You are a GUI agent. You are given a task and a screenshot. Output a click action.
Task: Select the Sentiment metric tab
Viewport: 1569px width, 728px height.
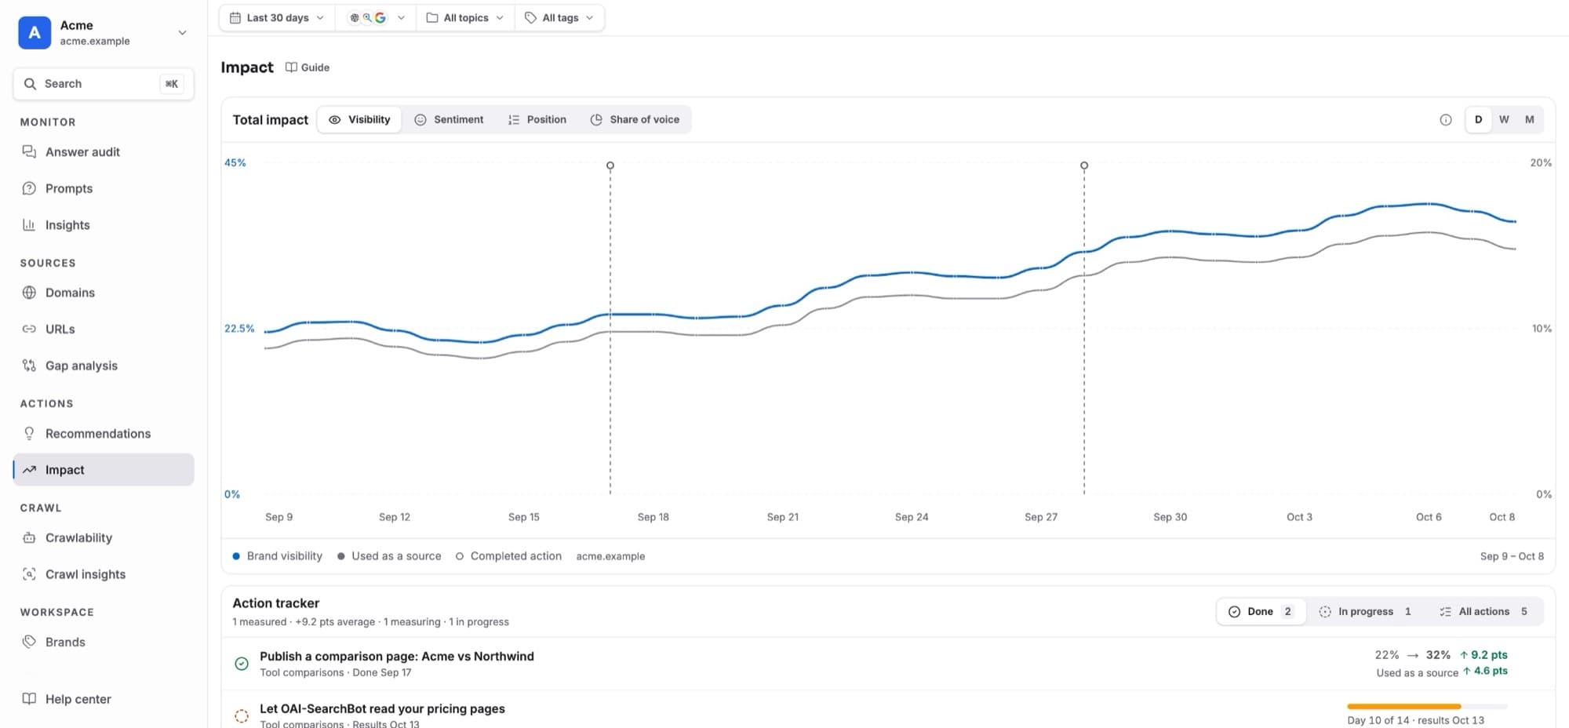coord(449,120)
